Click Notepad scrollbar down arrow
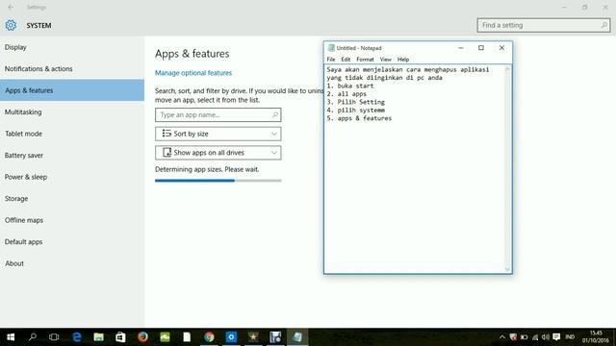Viewport: 616px width, 346px height. (x=507, y=269)
